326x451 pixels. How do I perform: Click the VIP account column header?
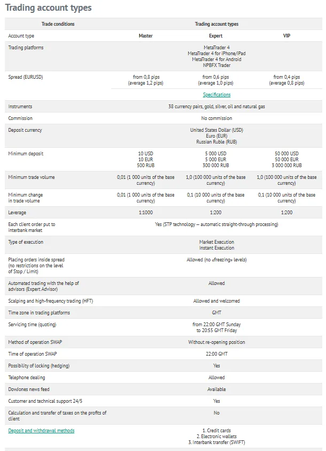point(286,36)
